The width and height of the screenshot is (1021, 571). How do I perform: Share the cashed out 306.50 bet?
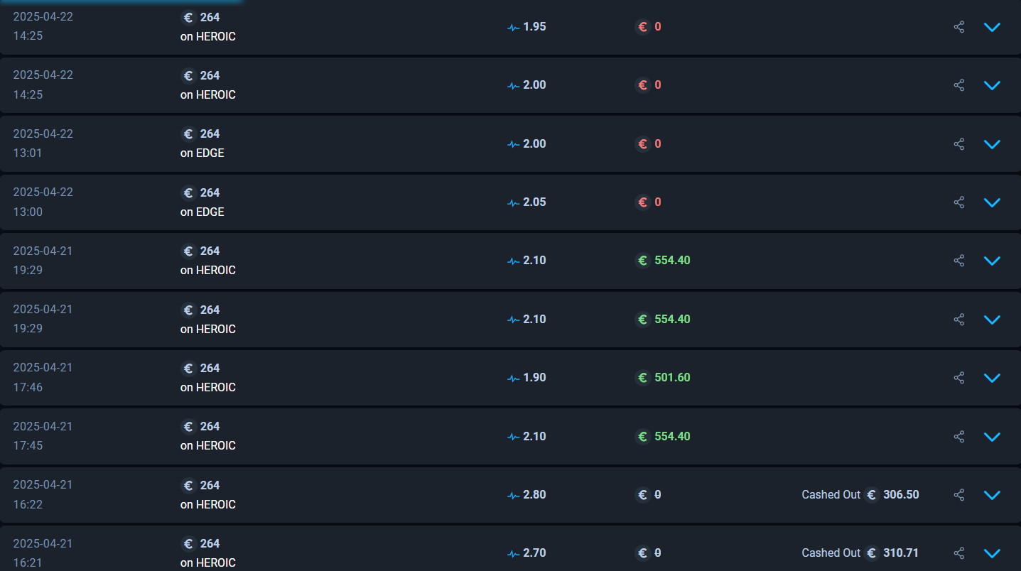pyautogui.click(x=959, y=495)
